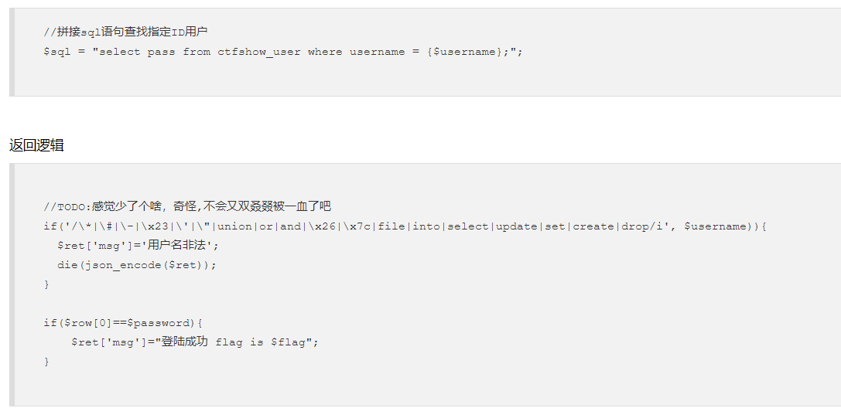Viewport: 841px width, 408px height.
Task: Click the word "pass" in the SQL query
Action: click(161, 52)
